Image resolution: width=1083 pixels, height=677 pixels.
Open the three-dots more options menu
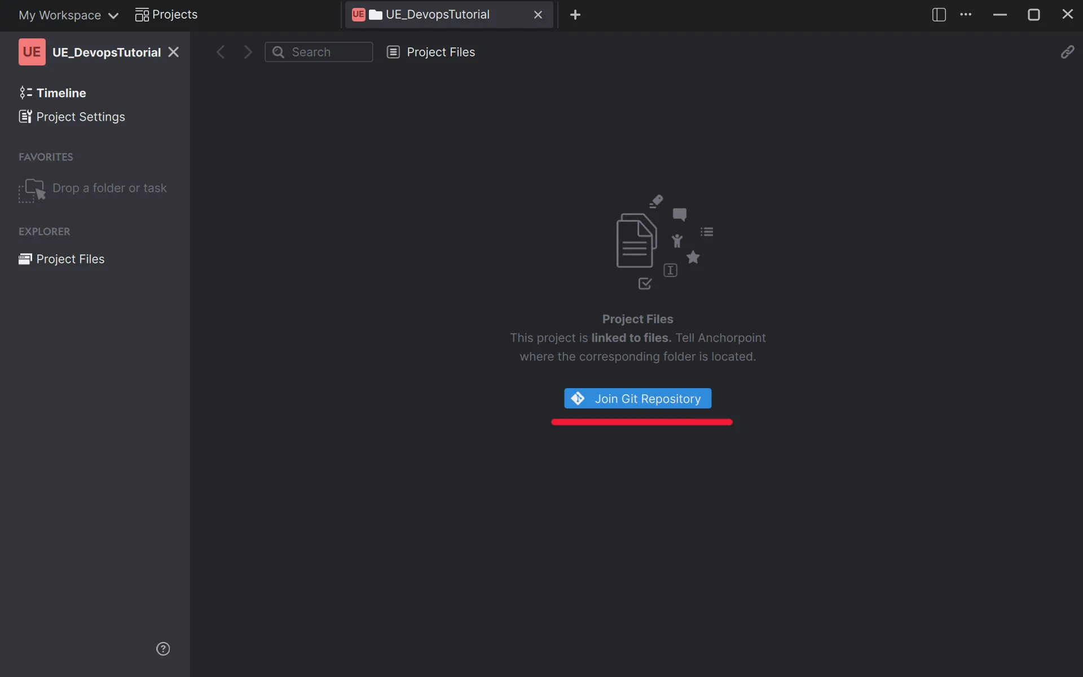[966, 15]
